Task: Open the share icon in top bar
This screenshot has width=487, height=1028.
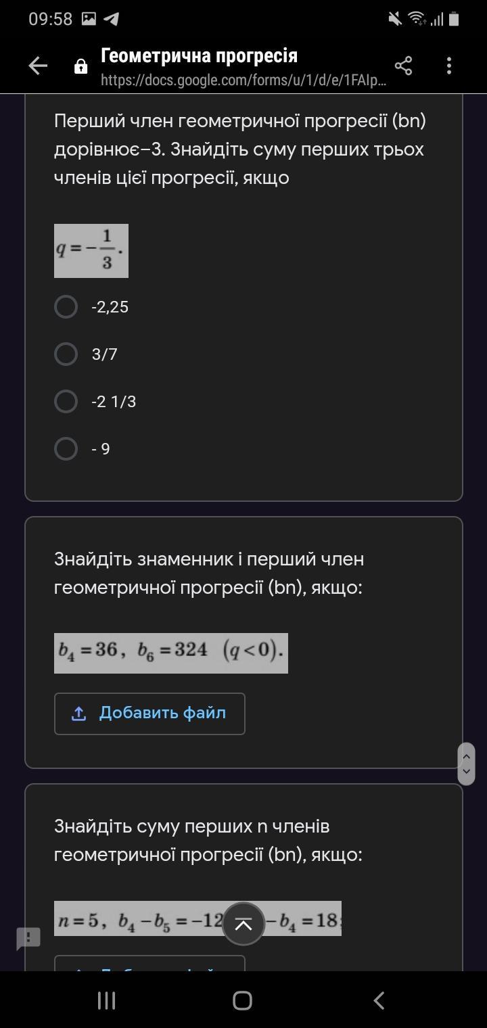Action: pyautogui.click(x=403, y=66)
